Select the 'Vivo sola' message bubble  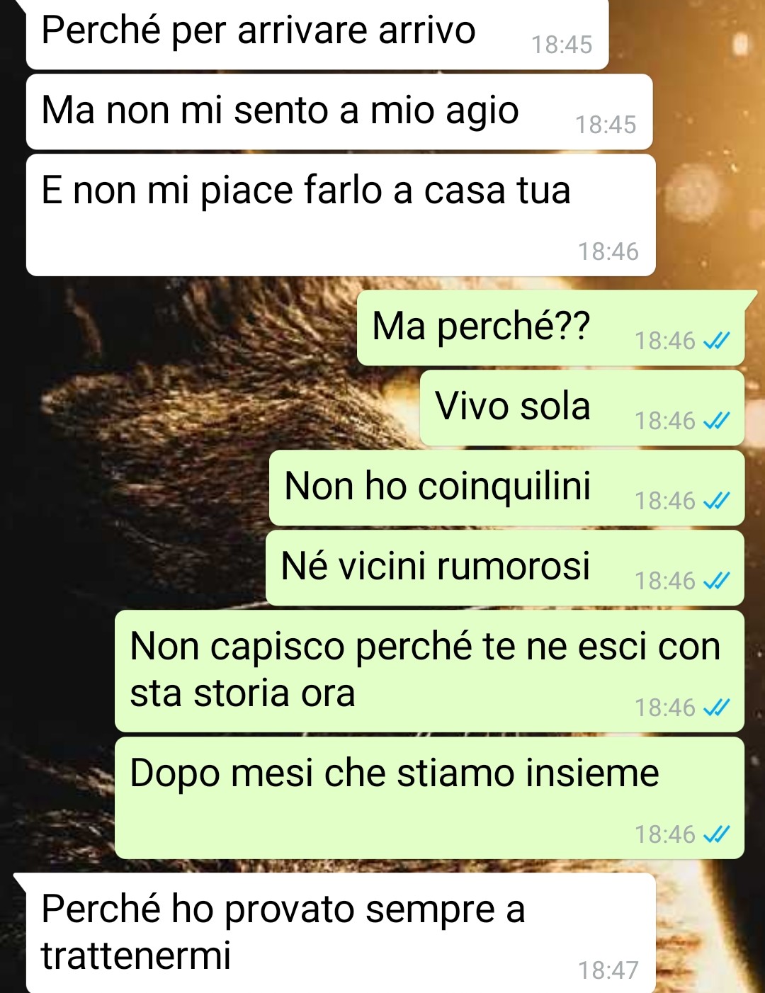click(582, 408)
